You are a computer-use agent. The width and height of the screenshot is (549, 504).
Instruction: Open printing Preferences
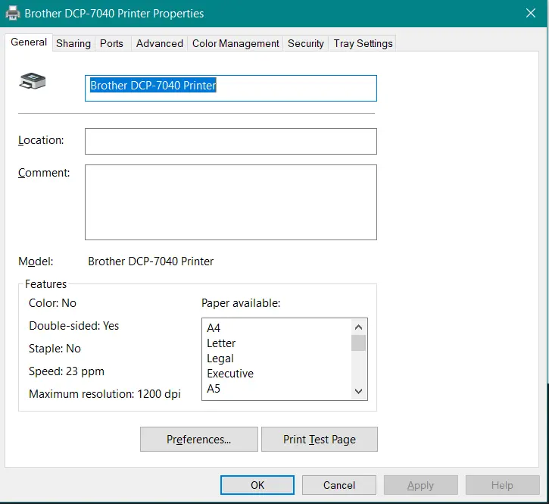coord(199,440)
